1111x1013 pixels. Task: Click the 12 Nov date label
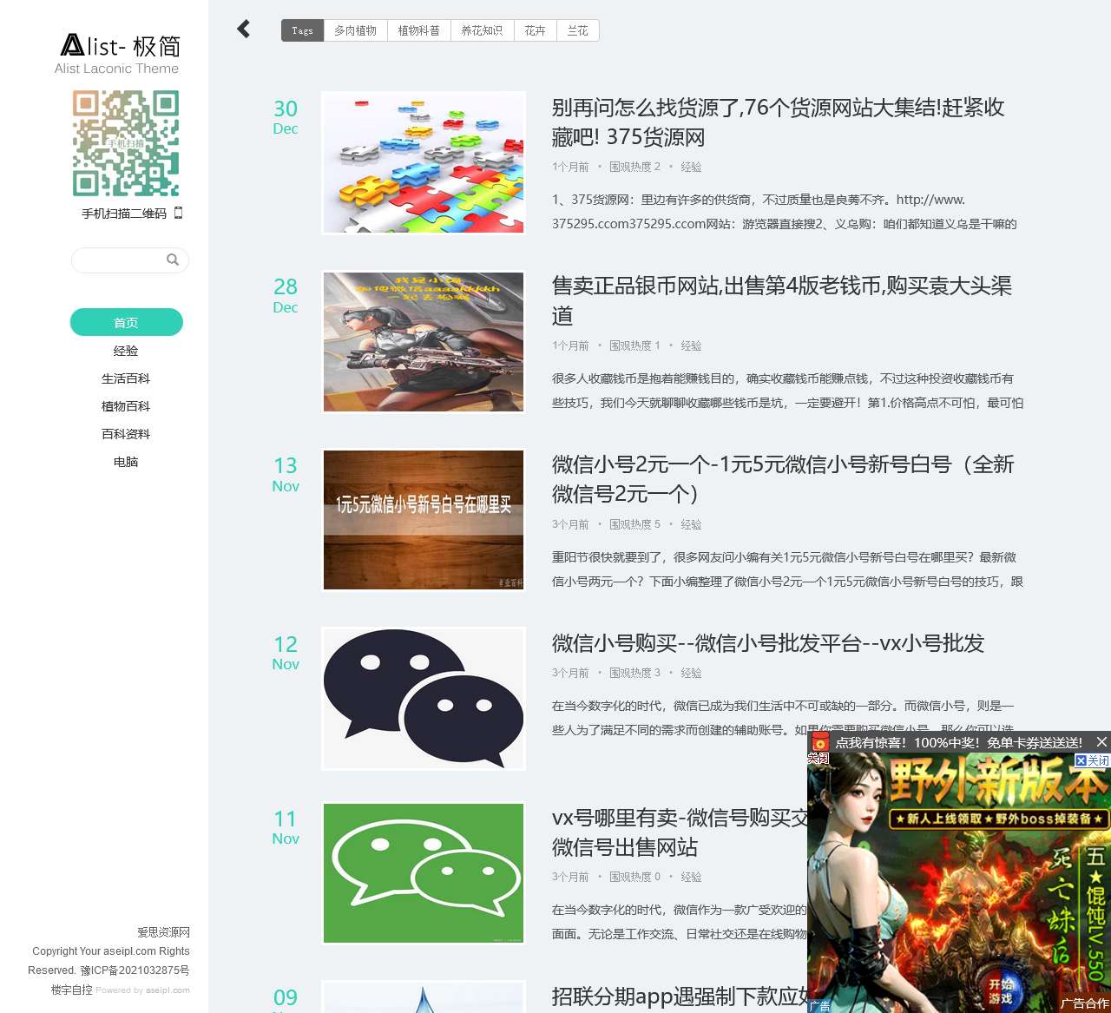coord(286,653)
